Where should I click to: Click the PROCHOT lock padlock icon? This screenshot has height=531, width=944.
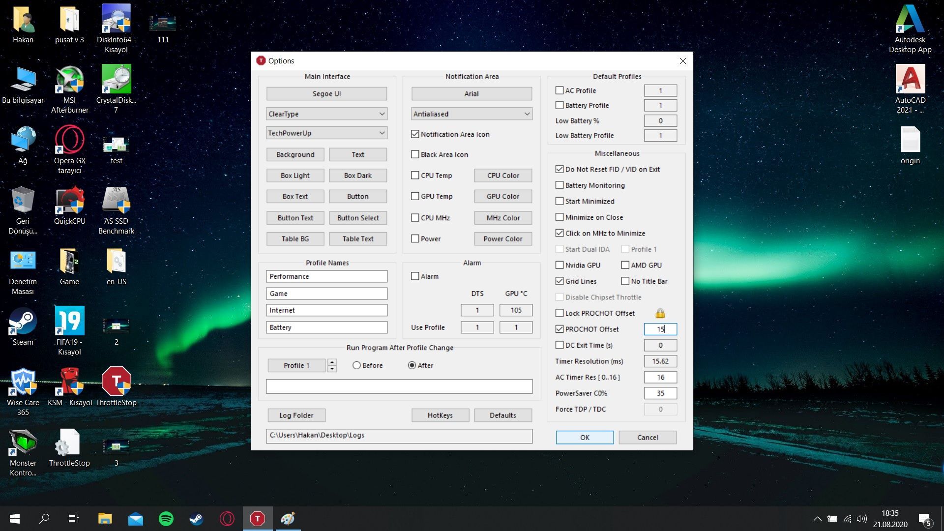pyautogui.click(x=660, y=313)
